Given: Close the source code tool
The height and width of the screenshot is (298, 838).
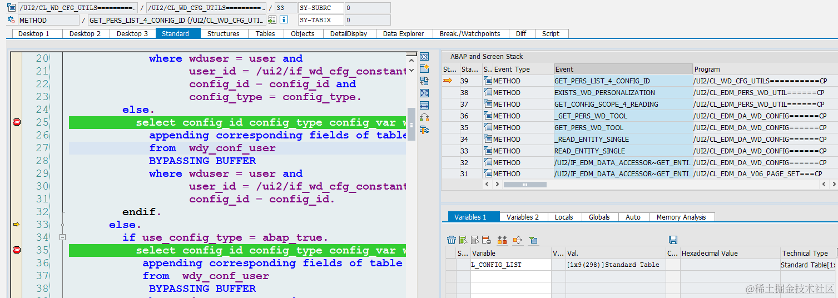Looking at the screenshot, I should click(x=424, y=57).
